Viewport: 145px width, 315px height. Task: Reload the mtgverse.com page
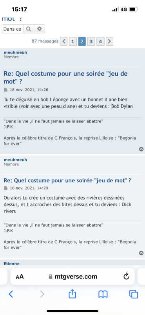pyautogui.click(x=127, y=277)
